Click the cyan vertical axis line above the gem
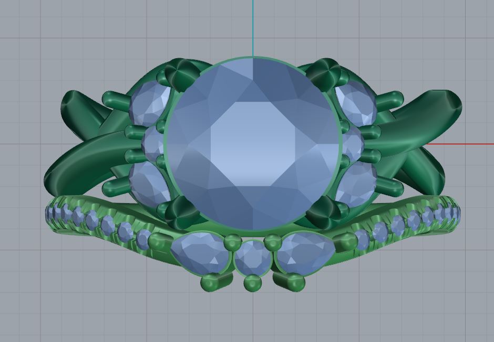The height and width of the screenshot is (342, 494). [253, 28]
